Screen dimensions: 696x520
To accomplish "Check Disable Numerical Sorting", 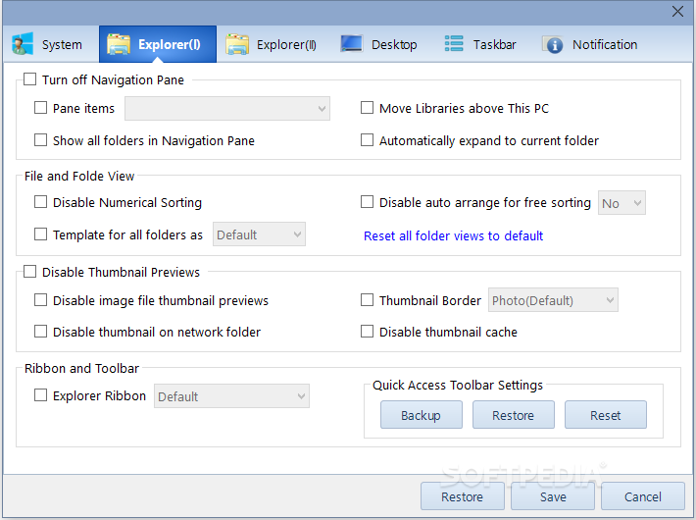I will pos(41,202).
